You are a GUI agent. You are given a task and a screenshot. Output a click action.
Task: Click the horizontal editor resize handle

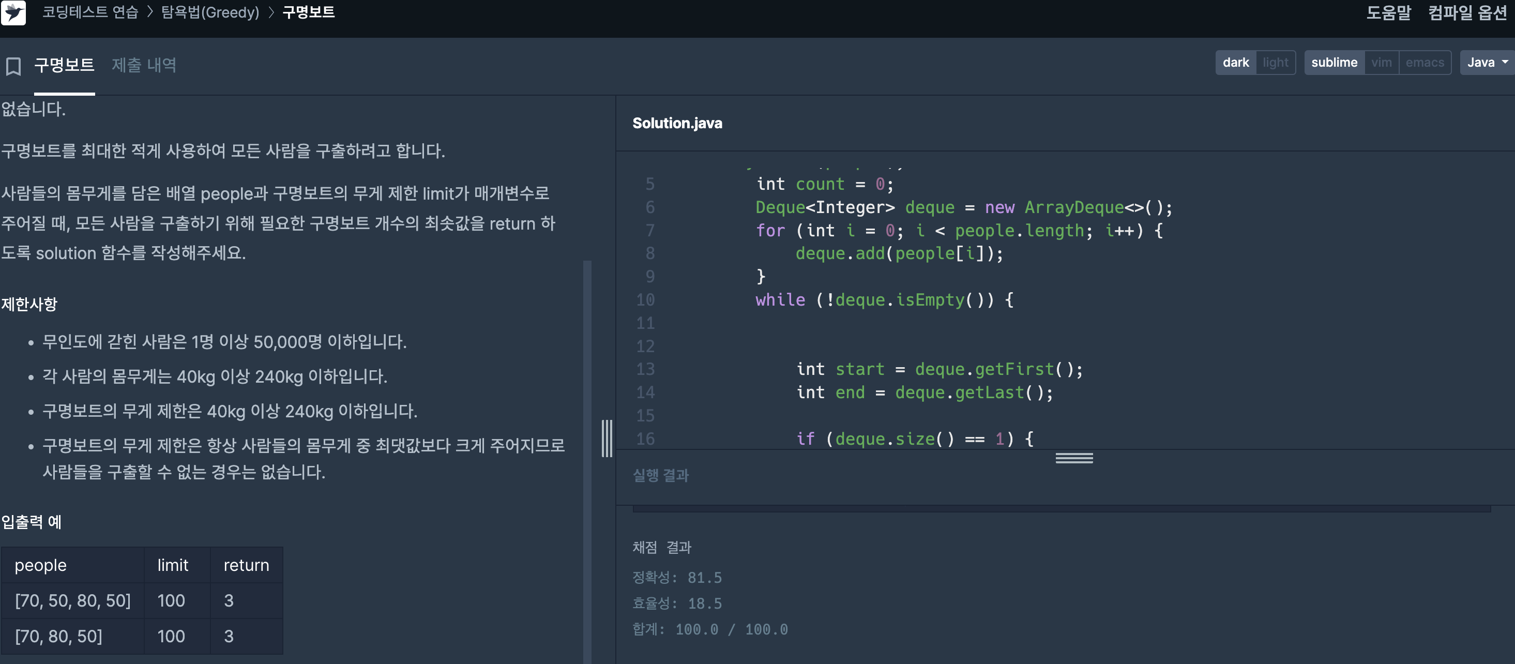coord(1073,458)
